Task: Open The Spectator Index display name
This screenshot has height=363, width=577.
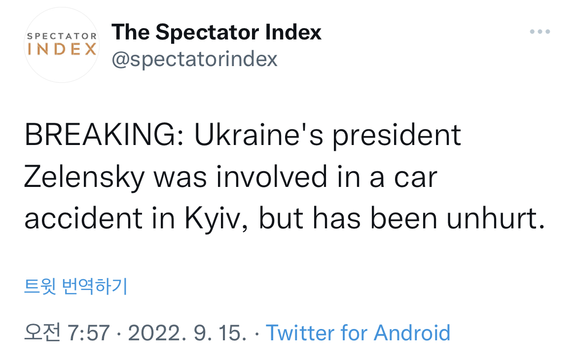Action: (x=216, y=33)
